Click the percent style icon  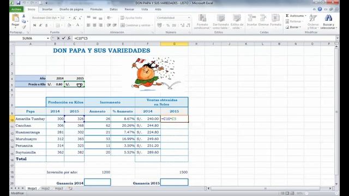click(168, 26)
